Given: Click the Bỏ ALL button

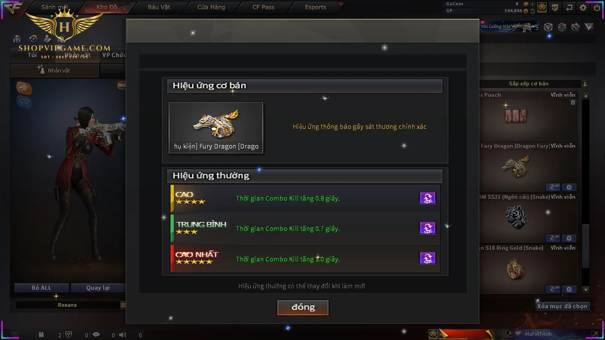Looking at the screenshot, I should click(42, 288).
